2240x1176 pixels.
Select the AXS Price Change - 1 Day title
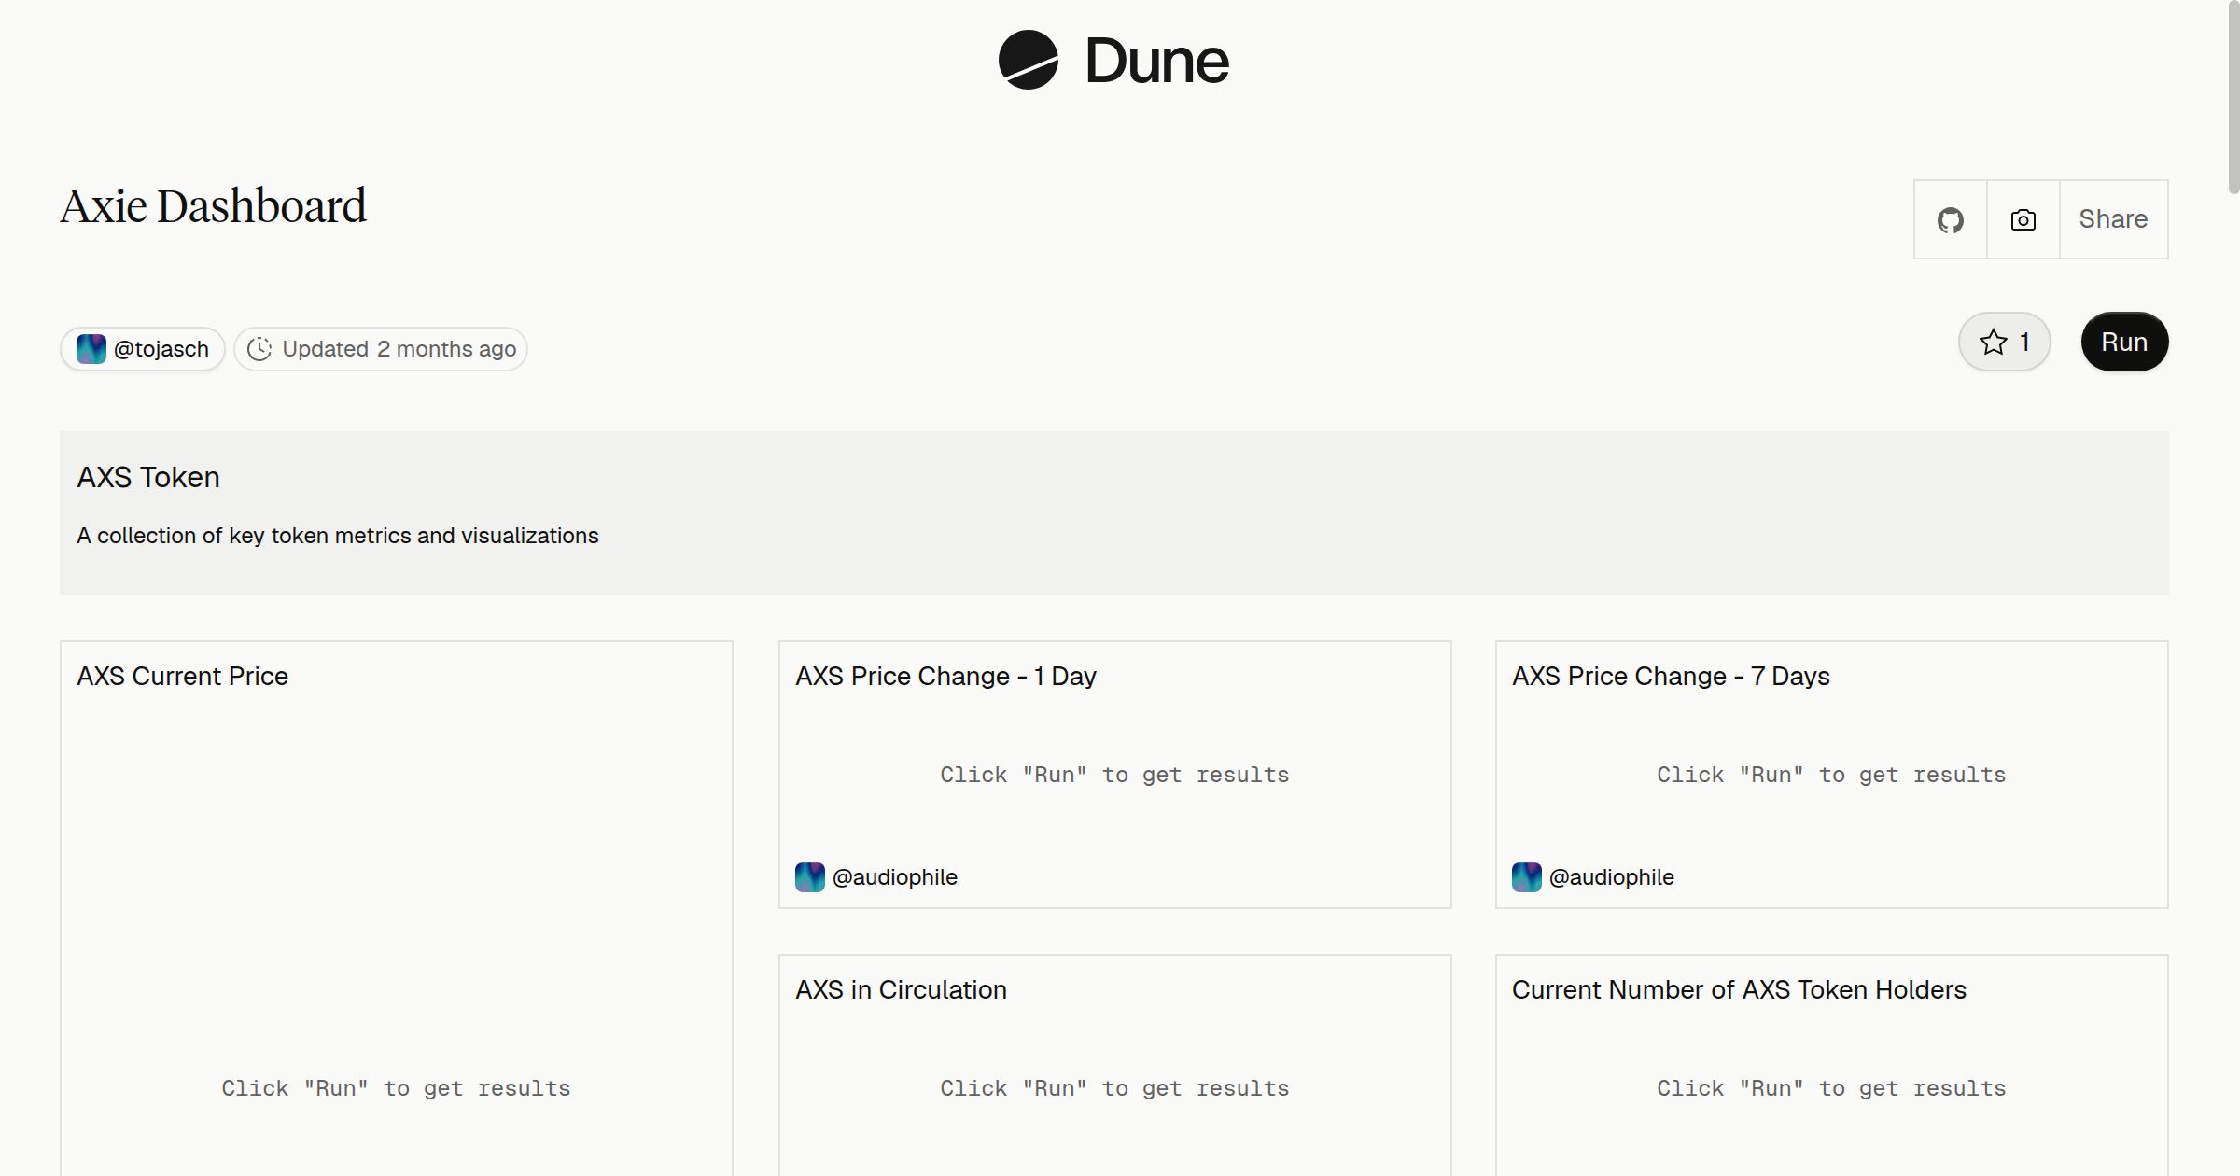(945, 676)
